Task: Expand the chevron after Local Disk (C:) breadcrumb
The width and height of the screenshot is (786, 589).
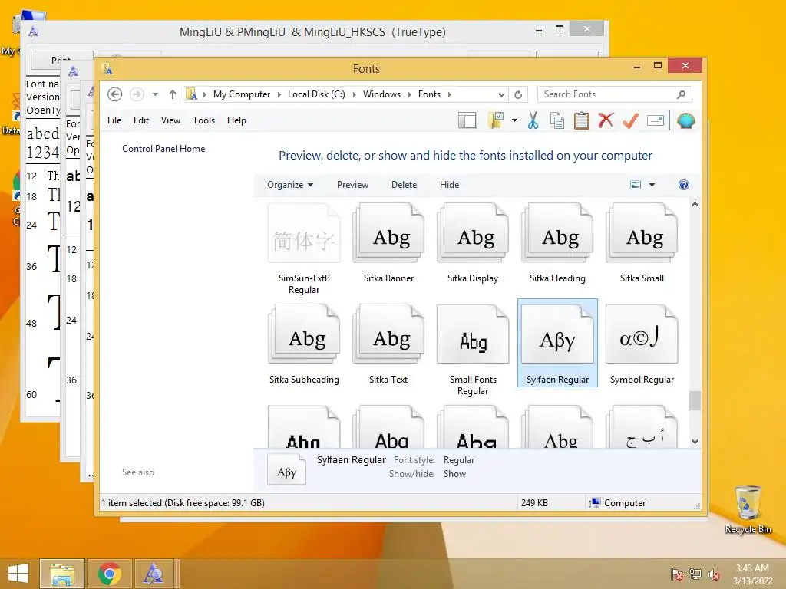Action: click(x=355, y=94)
